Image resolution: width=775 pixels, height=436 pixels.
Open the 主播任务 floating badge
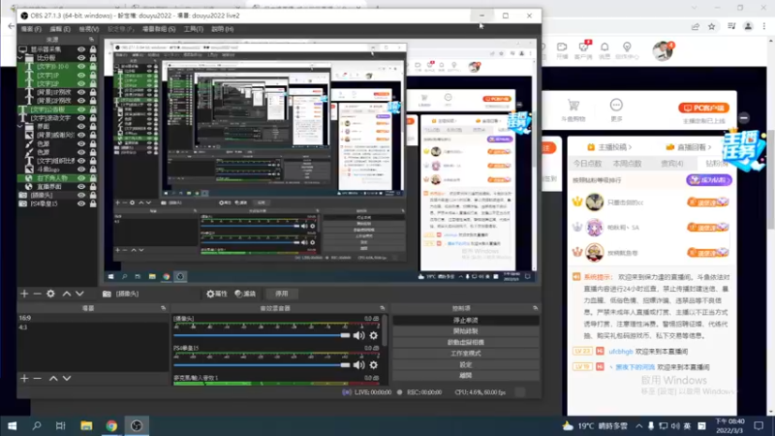[743, 150]
